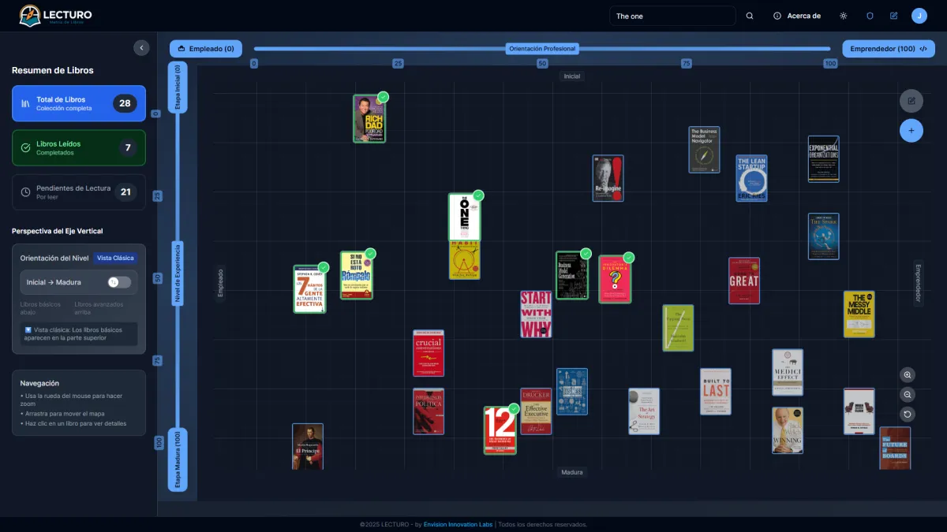Open Rich Dad Poor Dad book
The height and width of the screenshot is (532, 947).
[x=369, y=119]
